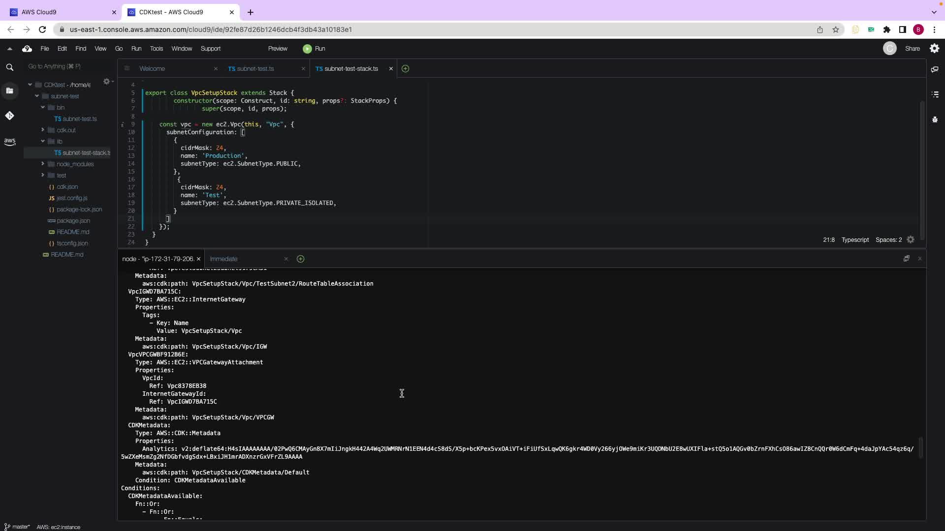Screen dimensions: 945x531
Task: Open the Source Control git icon
Action: [9, 116]
